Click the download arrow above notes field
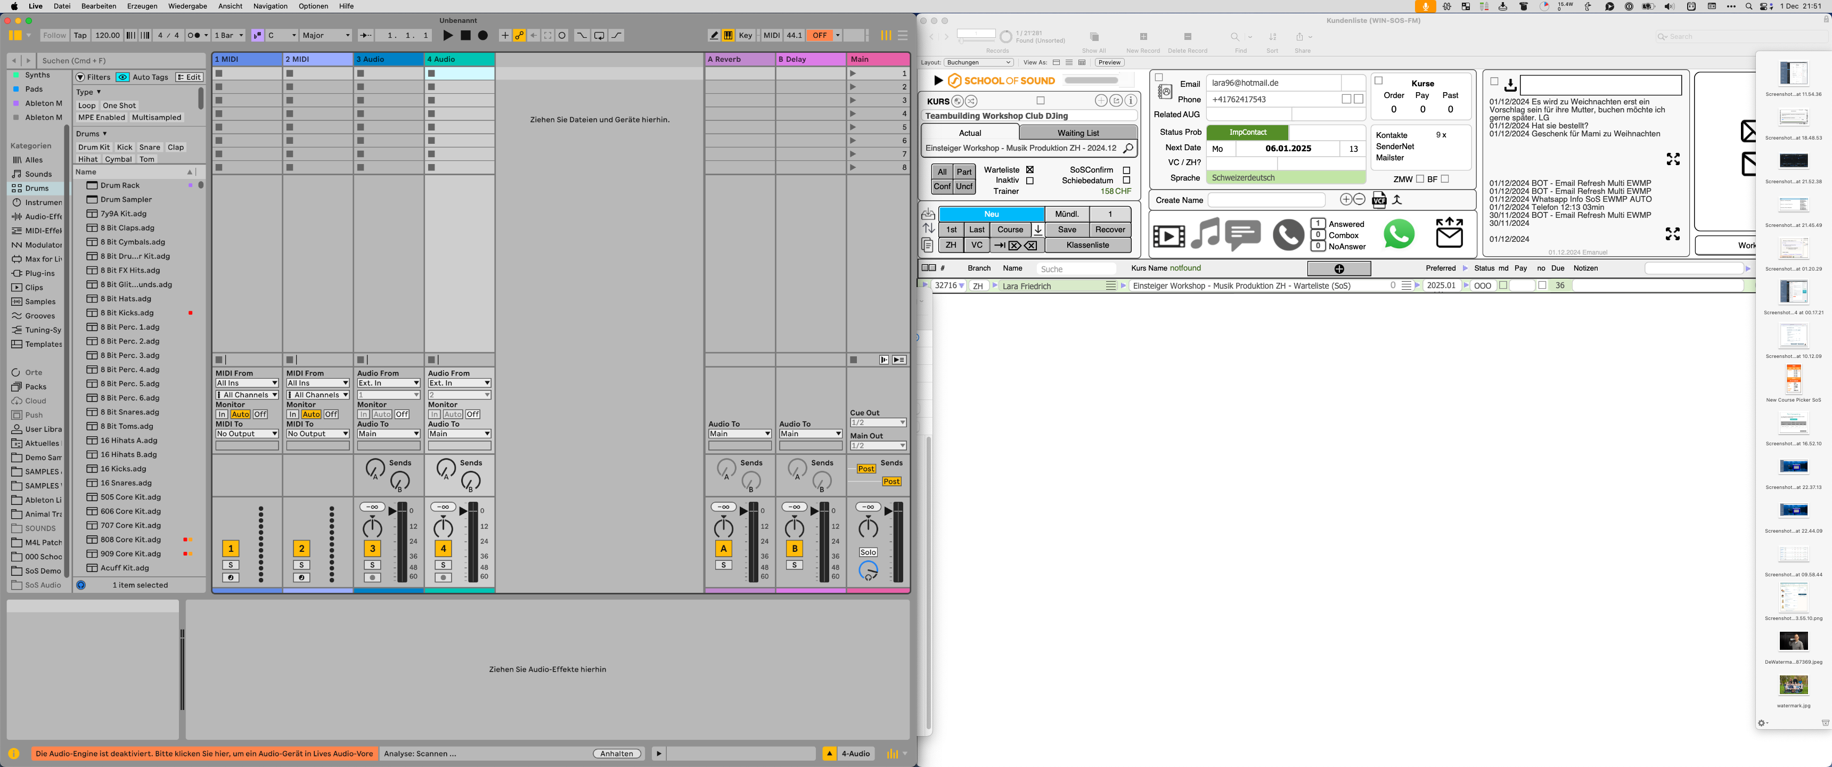The image size is (1832, 767). tap(1510, 85)
